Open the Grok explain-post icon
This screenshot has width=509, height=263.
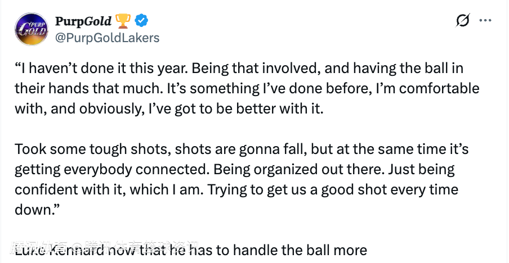(x=462, y=21)
